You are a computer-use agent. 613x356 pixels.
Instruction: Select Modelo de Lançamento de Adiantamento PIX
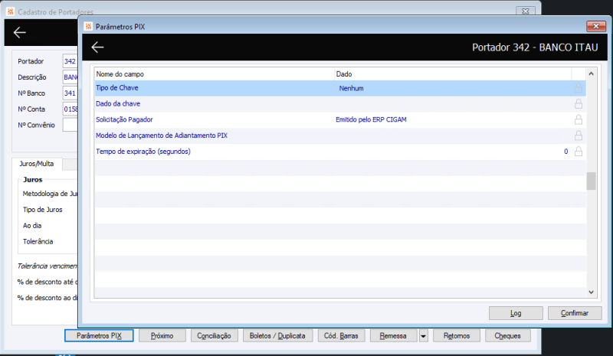pyautogui.click(x=162, y=136)
